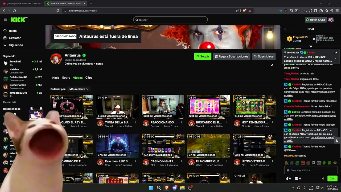The image size is (341, 192).
Task: Open the user profile avatar menu
Action: 331,20
